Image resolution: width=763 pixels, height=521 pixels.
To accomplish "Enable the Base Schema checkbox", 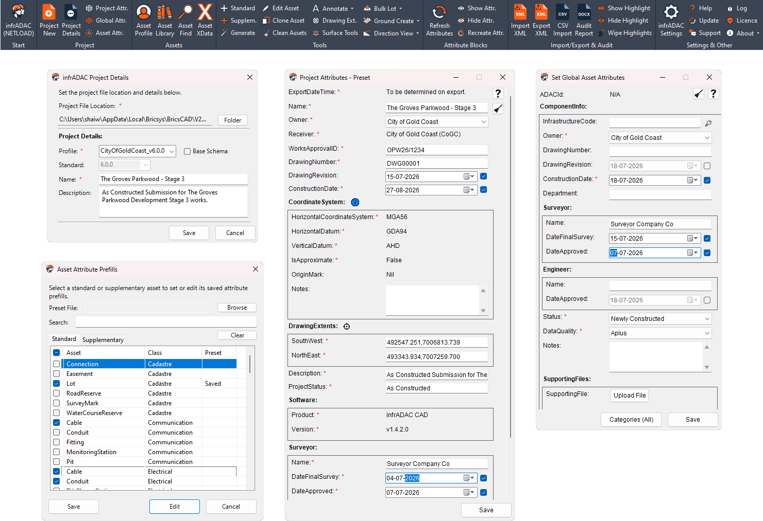I will 188,151.
